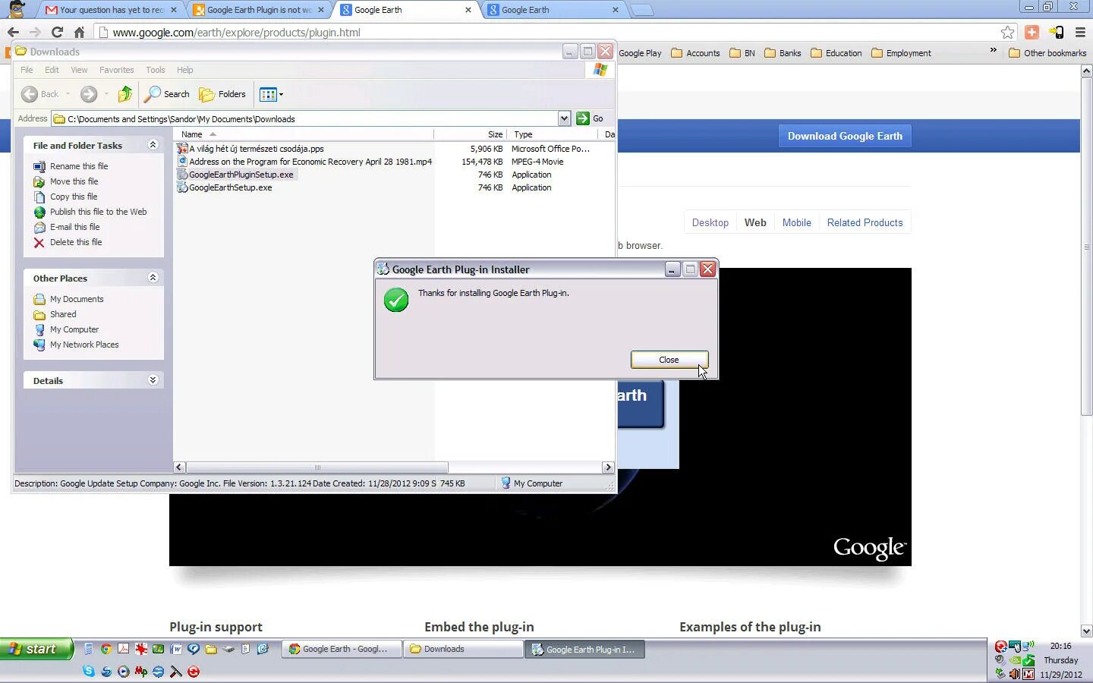Collapse File and Folder Tasks panel

tap(153, 145)
